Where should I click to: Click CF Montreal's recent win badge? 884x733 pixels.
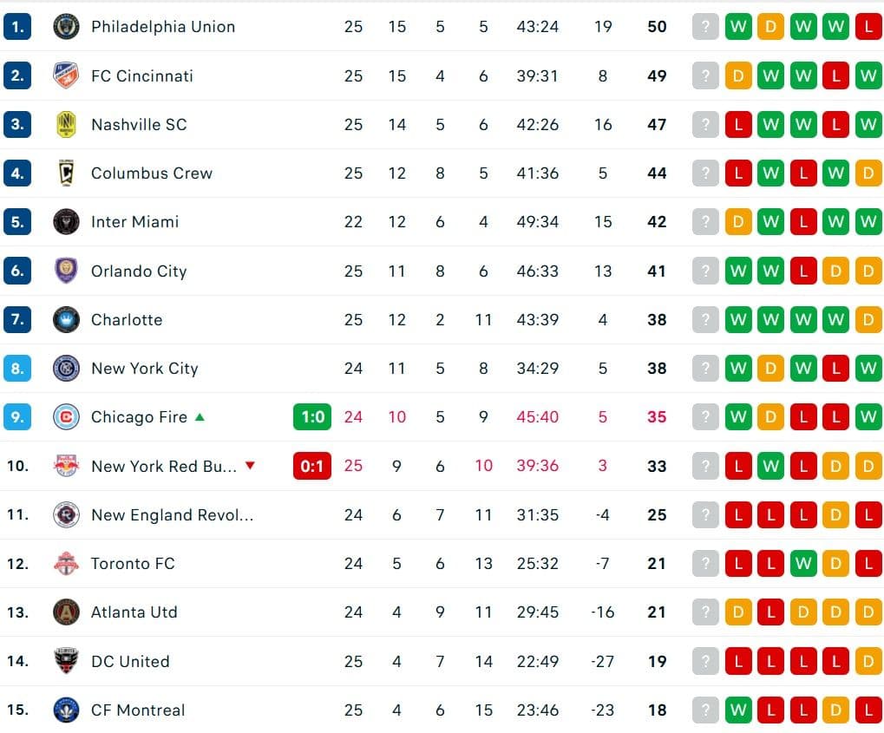pos(738,710)
